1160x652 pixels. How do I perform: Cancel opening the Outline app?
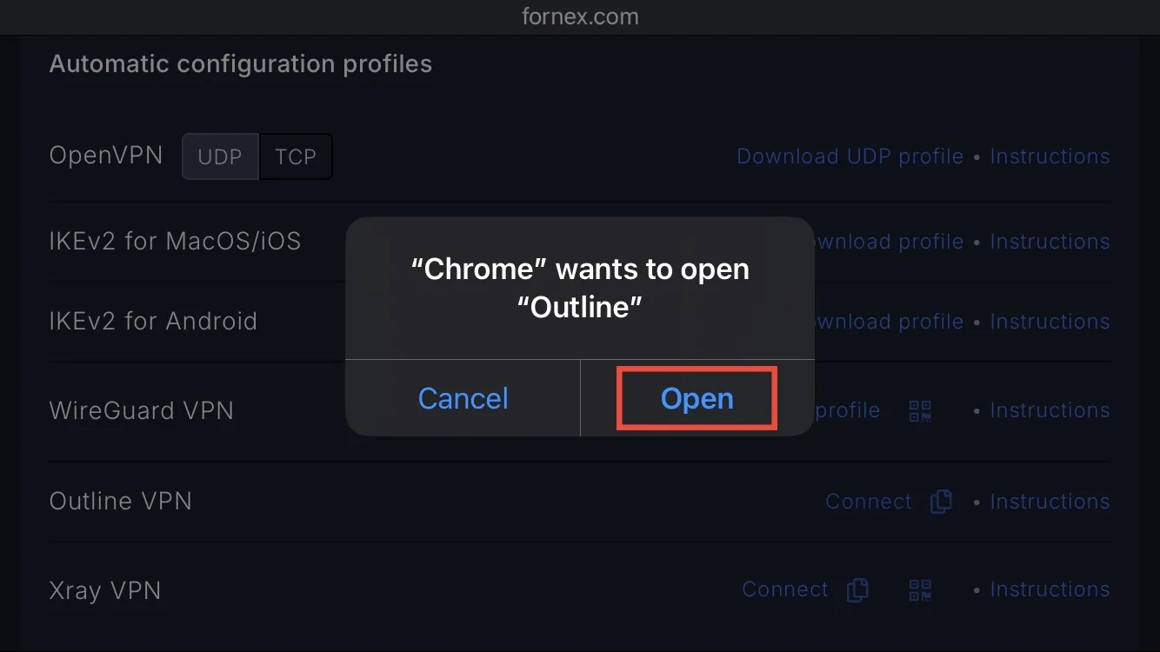click(x=463, y=398)
